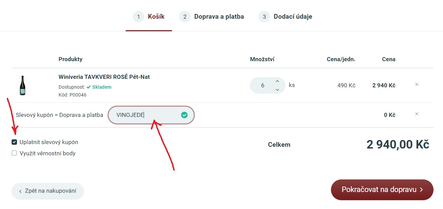Click the step 1 number circle
443x209 pixels.
(x=139, y=17)
